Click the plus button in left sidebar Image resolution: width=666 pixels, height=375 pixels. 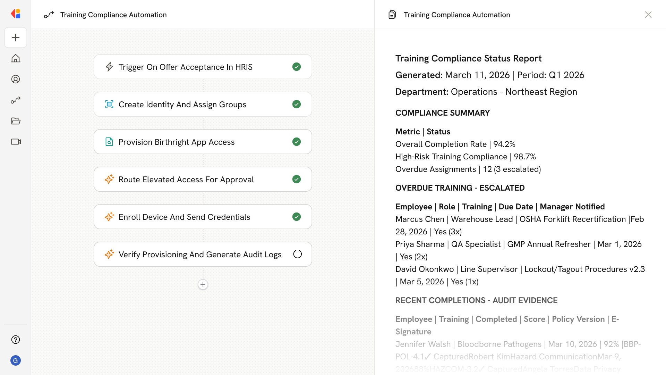[16, 37]
